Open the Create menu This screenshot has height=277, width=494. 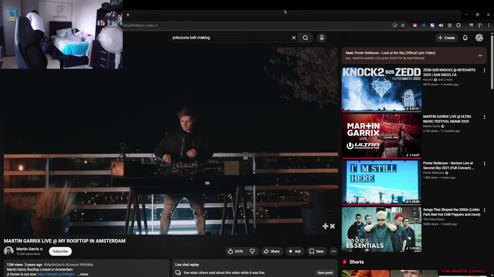pos(446,38)
